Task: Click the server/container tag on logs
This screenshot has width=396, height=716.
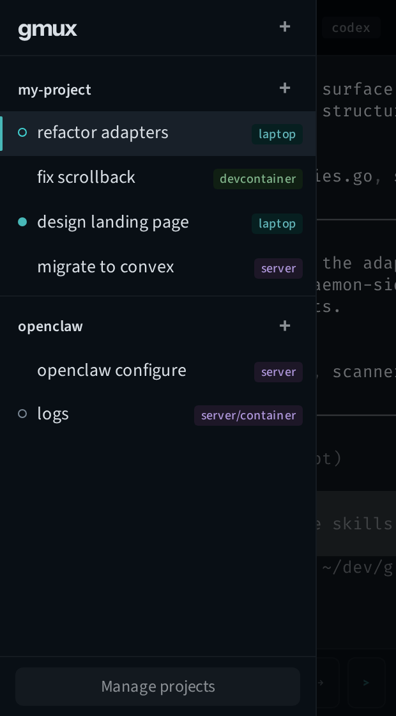Action: pos(248,416)
